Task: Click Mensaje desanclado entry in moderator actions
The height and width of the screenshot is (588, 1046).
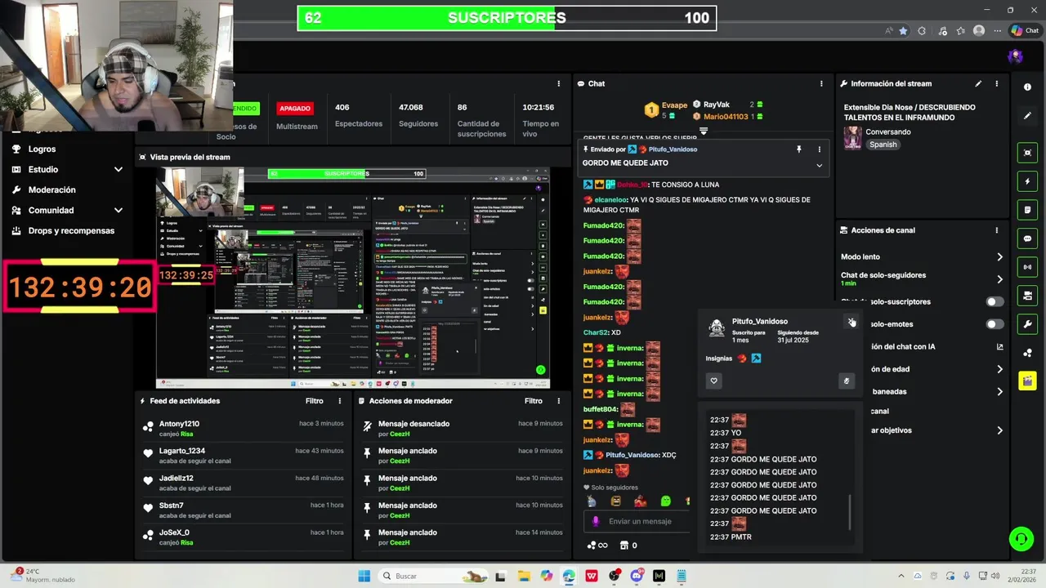Action: 413,424
